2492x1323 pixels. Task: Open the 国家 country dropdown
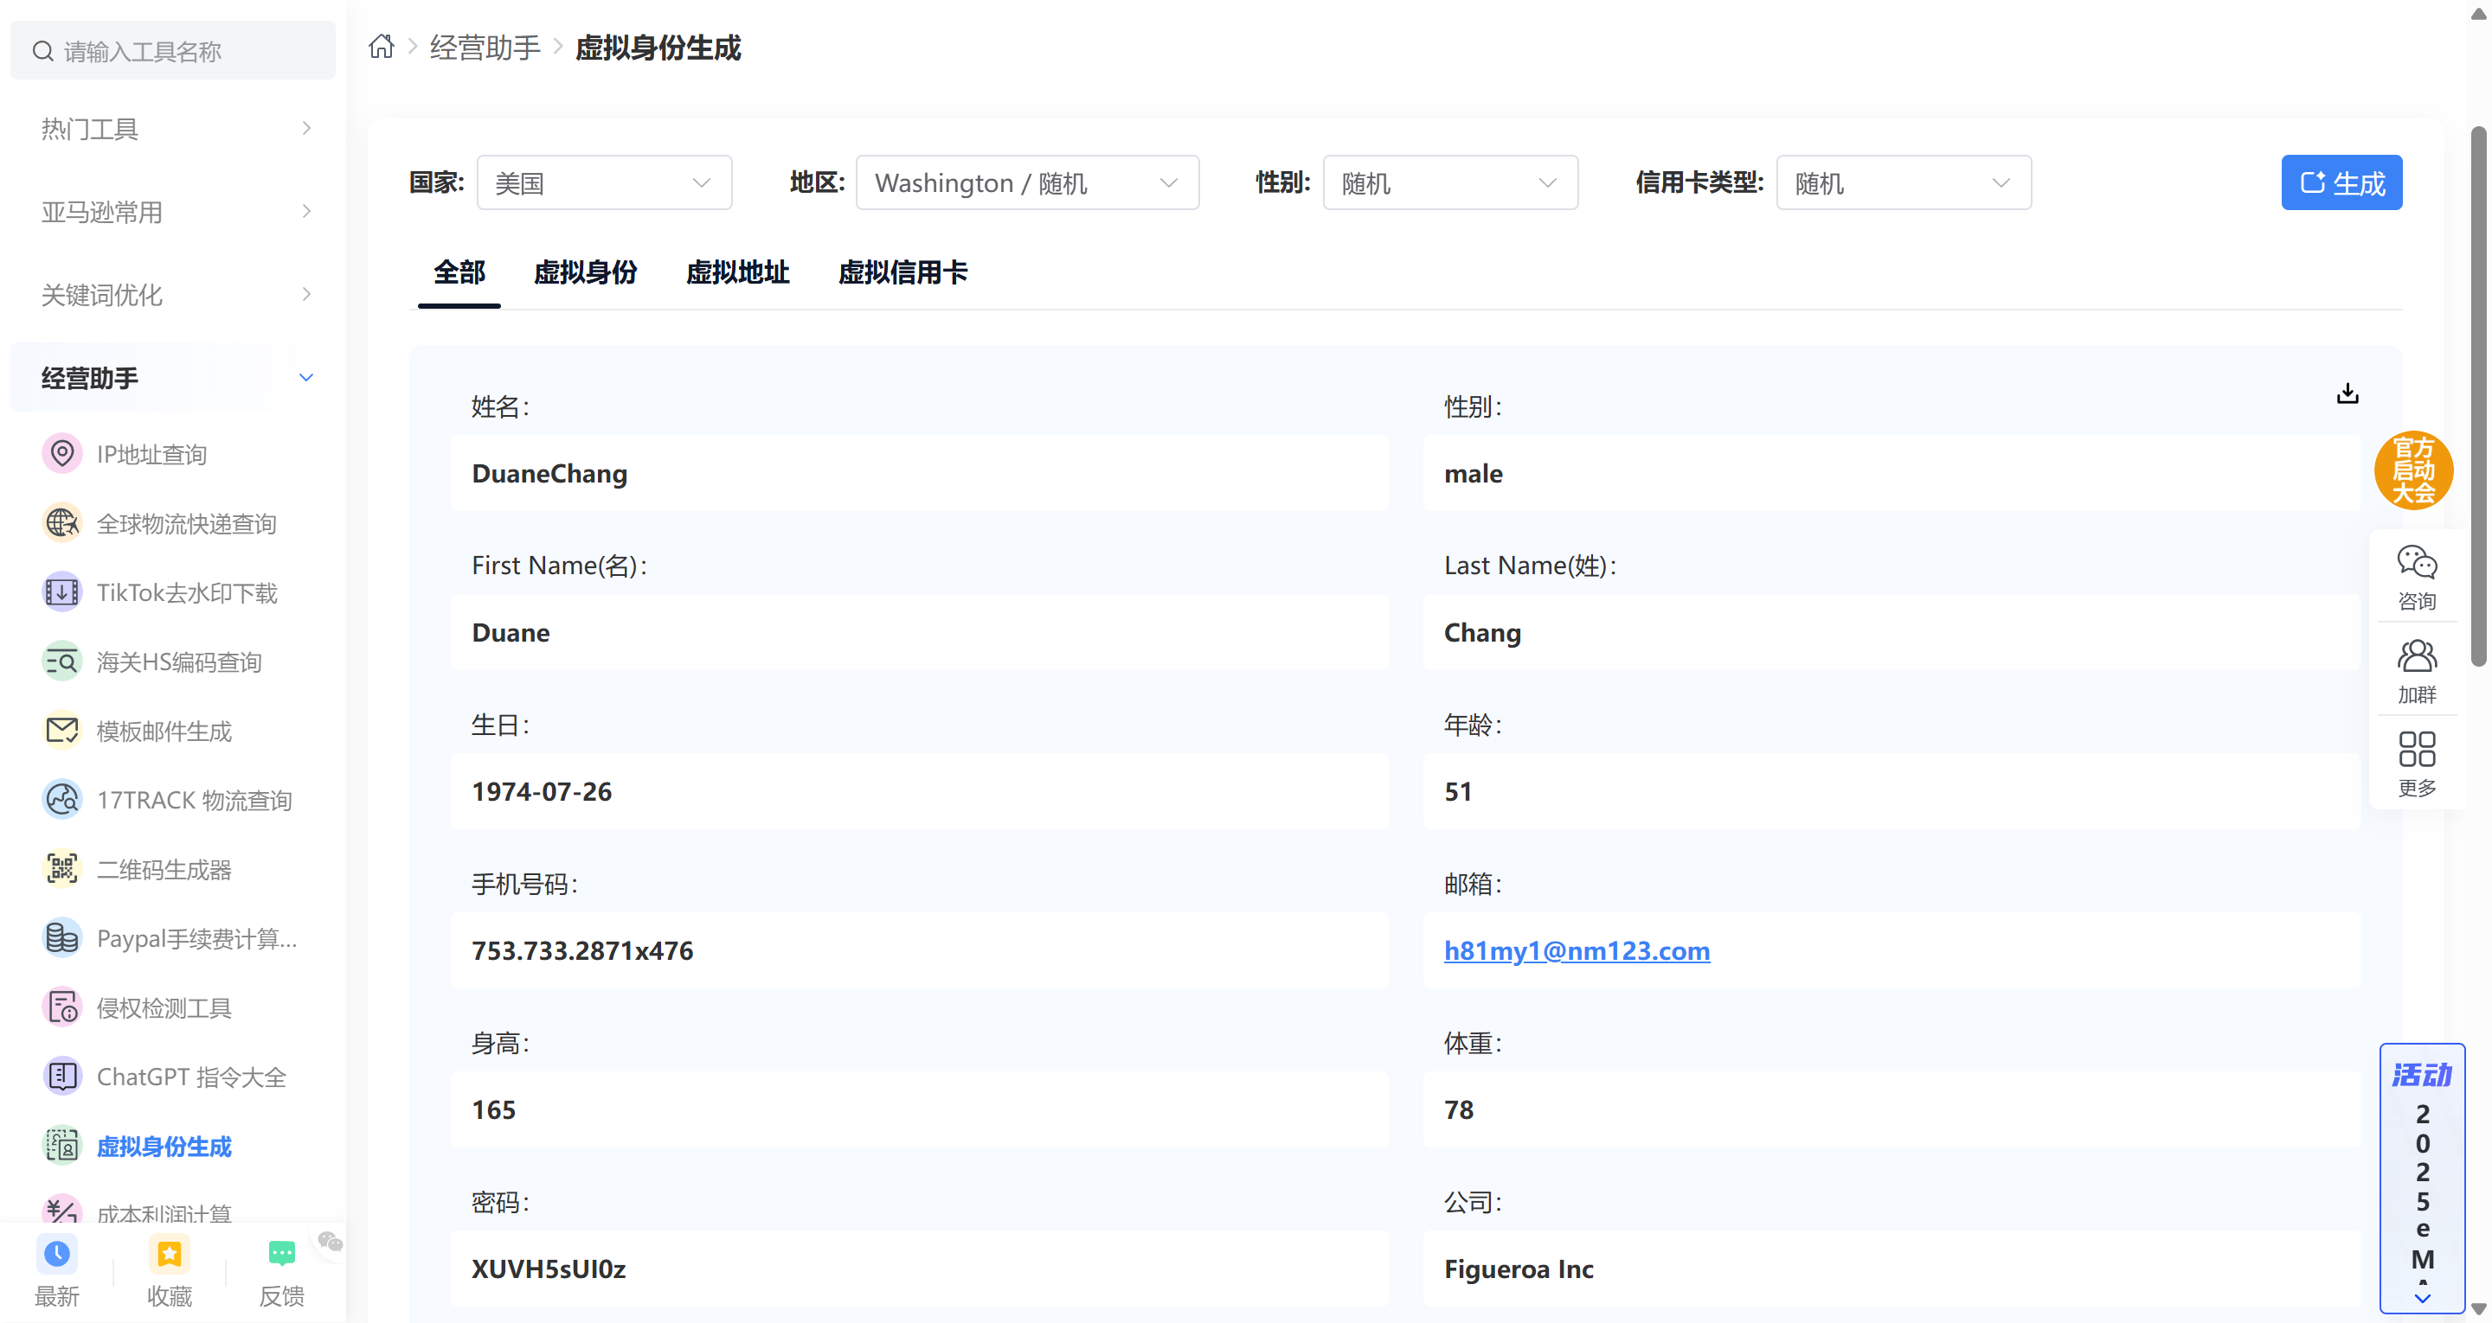(x=604, y=182)
